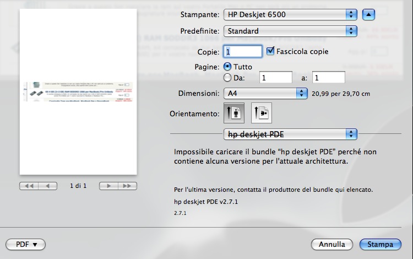Screen dimensions: 413x259
Task: Open Dimensioni paper size dropdown A4
Action: coord(265,93)
